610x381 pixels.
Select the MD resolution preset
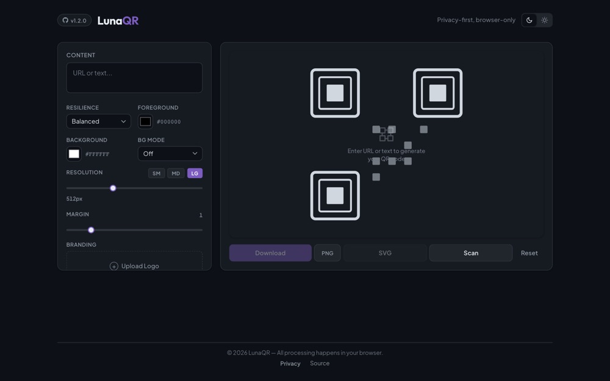[x=176, y=173]
